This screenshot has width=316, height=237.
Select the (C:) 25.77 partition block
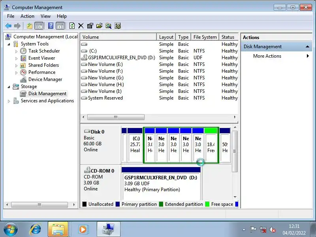coord(135,145)
